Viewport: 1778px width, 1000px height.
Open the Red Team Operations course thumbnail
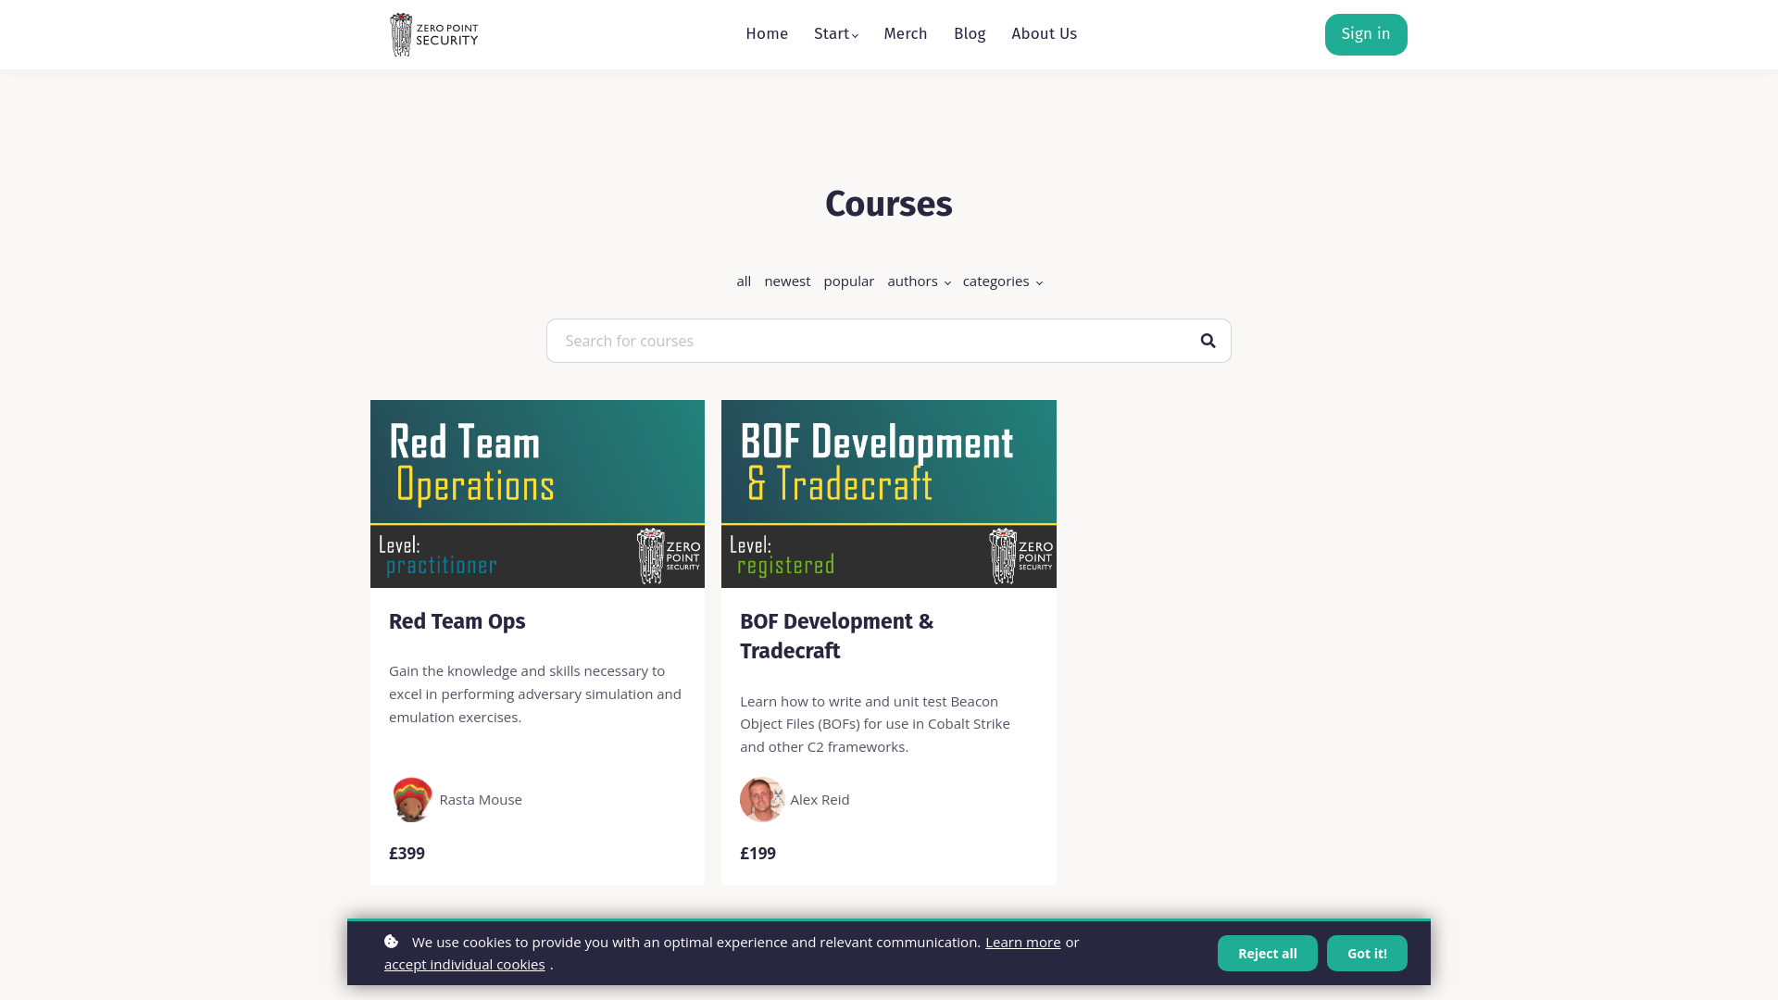[x=537, y=494]
